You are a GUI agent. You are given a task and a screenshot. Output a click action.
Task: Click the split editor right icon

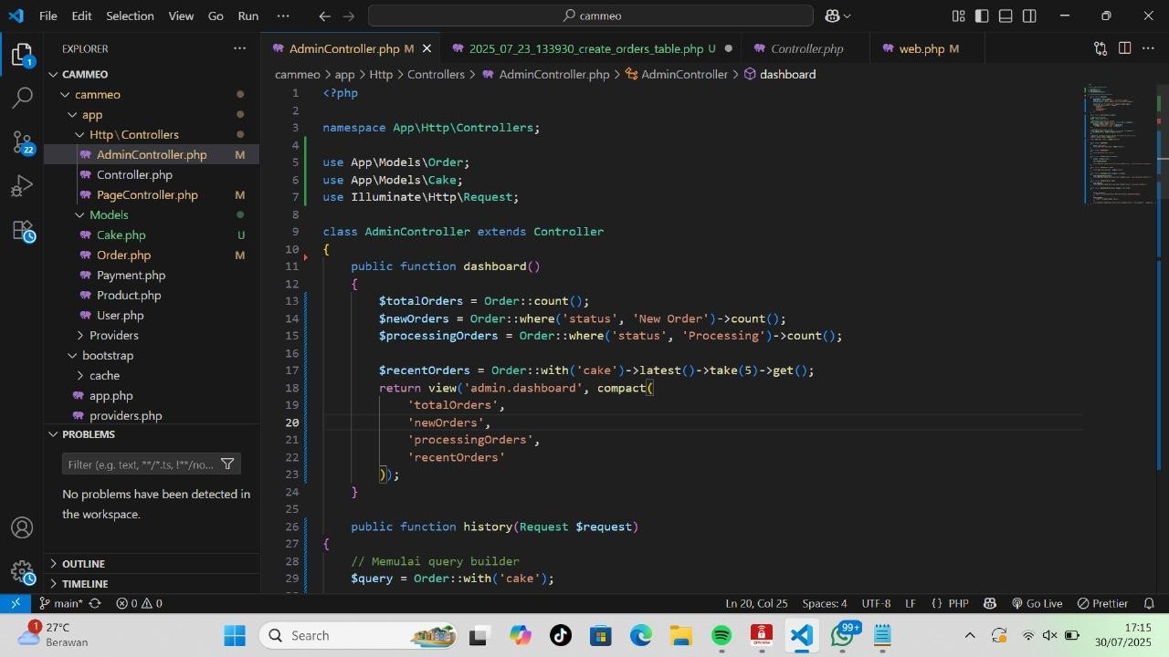[x=1124, y=48]
